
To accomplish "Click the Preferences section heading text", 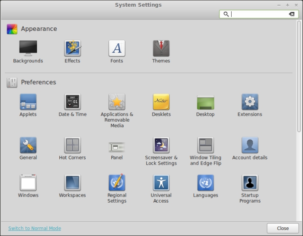I will point(39,82).
